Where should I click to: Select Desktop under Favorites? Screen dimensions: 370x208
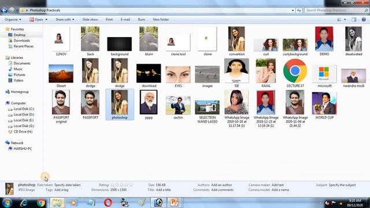coord(19,35)
